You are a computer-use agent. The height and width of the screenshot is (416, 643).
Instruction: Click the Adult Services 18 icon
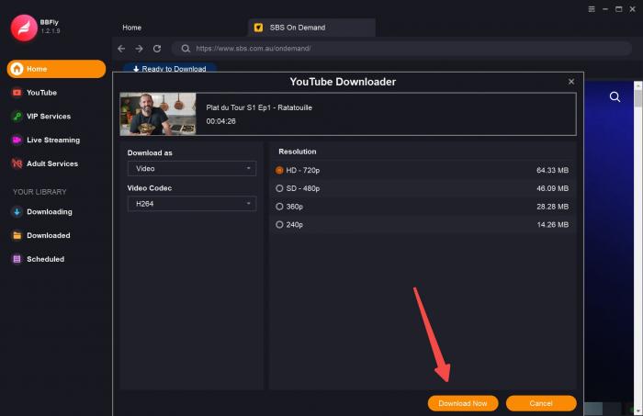tap(17, 163)
